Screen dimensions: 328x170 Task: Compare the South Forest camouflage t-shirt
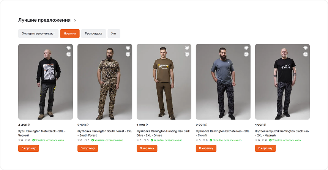click(x=128, y=54)
